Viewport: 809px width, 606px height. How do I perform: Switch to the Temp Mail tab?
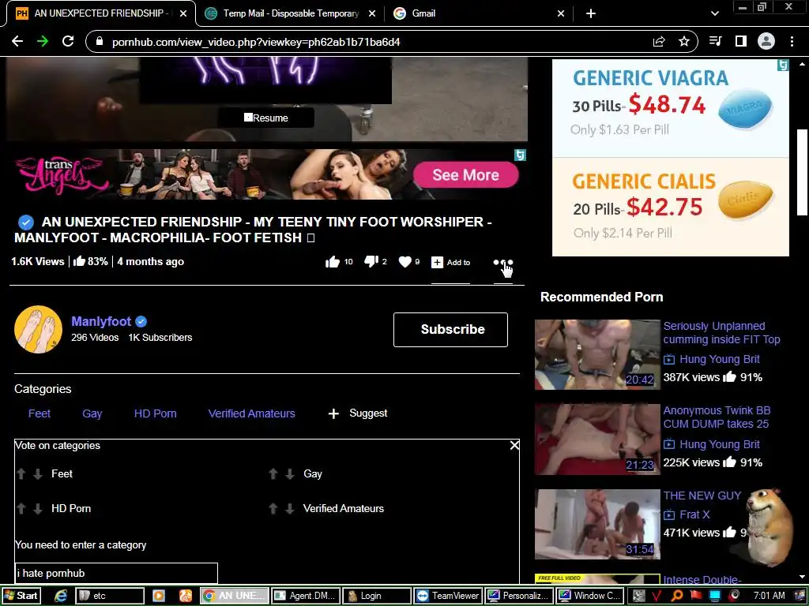290,13
